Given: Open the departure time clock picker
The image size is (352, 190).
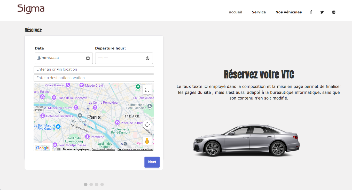Looking at the screenshot, I should 147,58.
